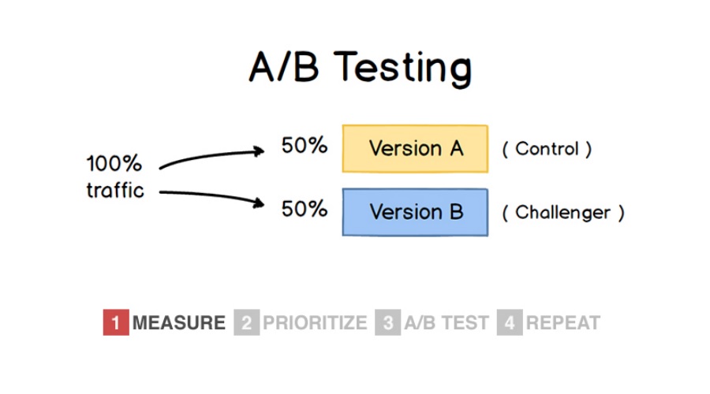Select the MEASURE step label
This screenshot has width=710, height=394.
pyautogui.click(x=179, y=323)
